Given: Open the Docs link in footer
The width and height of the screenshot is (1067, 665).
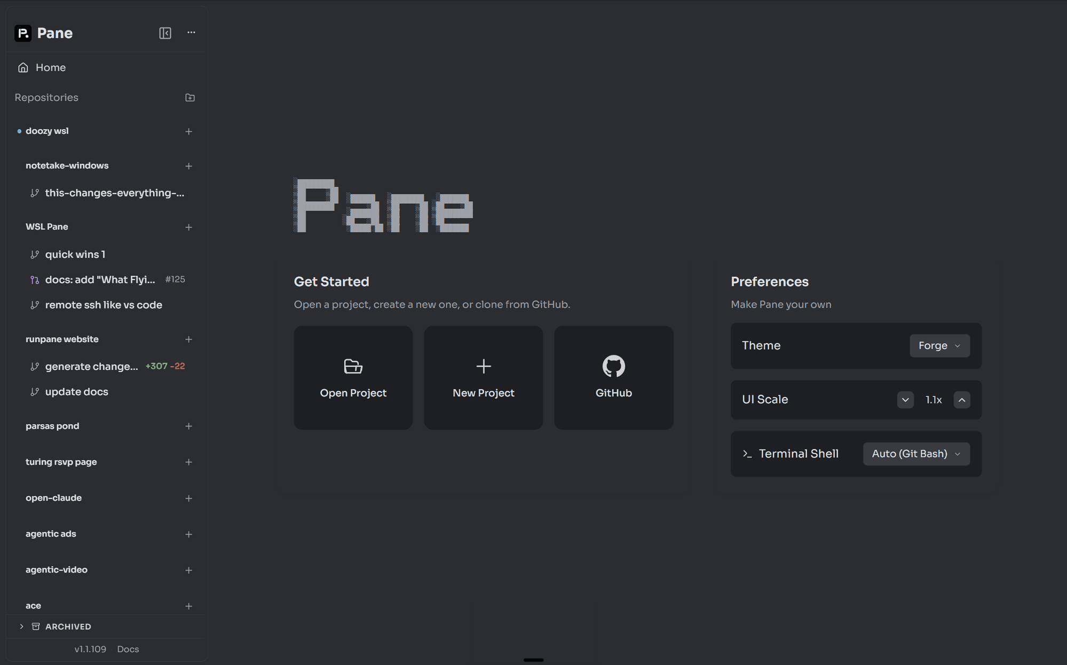Looking at the screenshot, I should click(128, 649).
